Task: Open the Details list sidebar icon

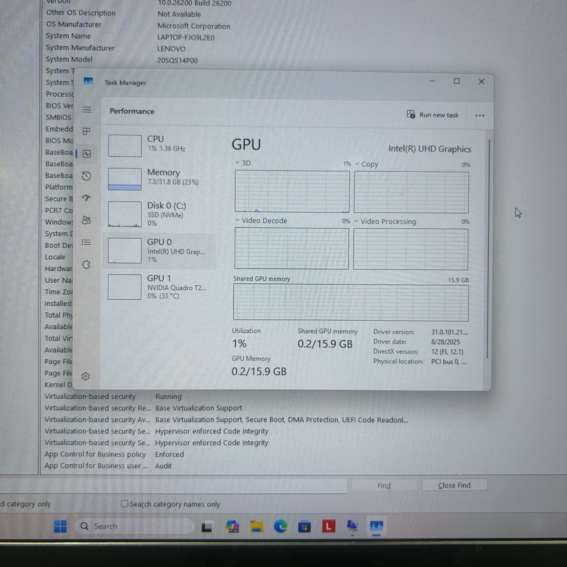Action: point(86,242)
